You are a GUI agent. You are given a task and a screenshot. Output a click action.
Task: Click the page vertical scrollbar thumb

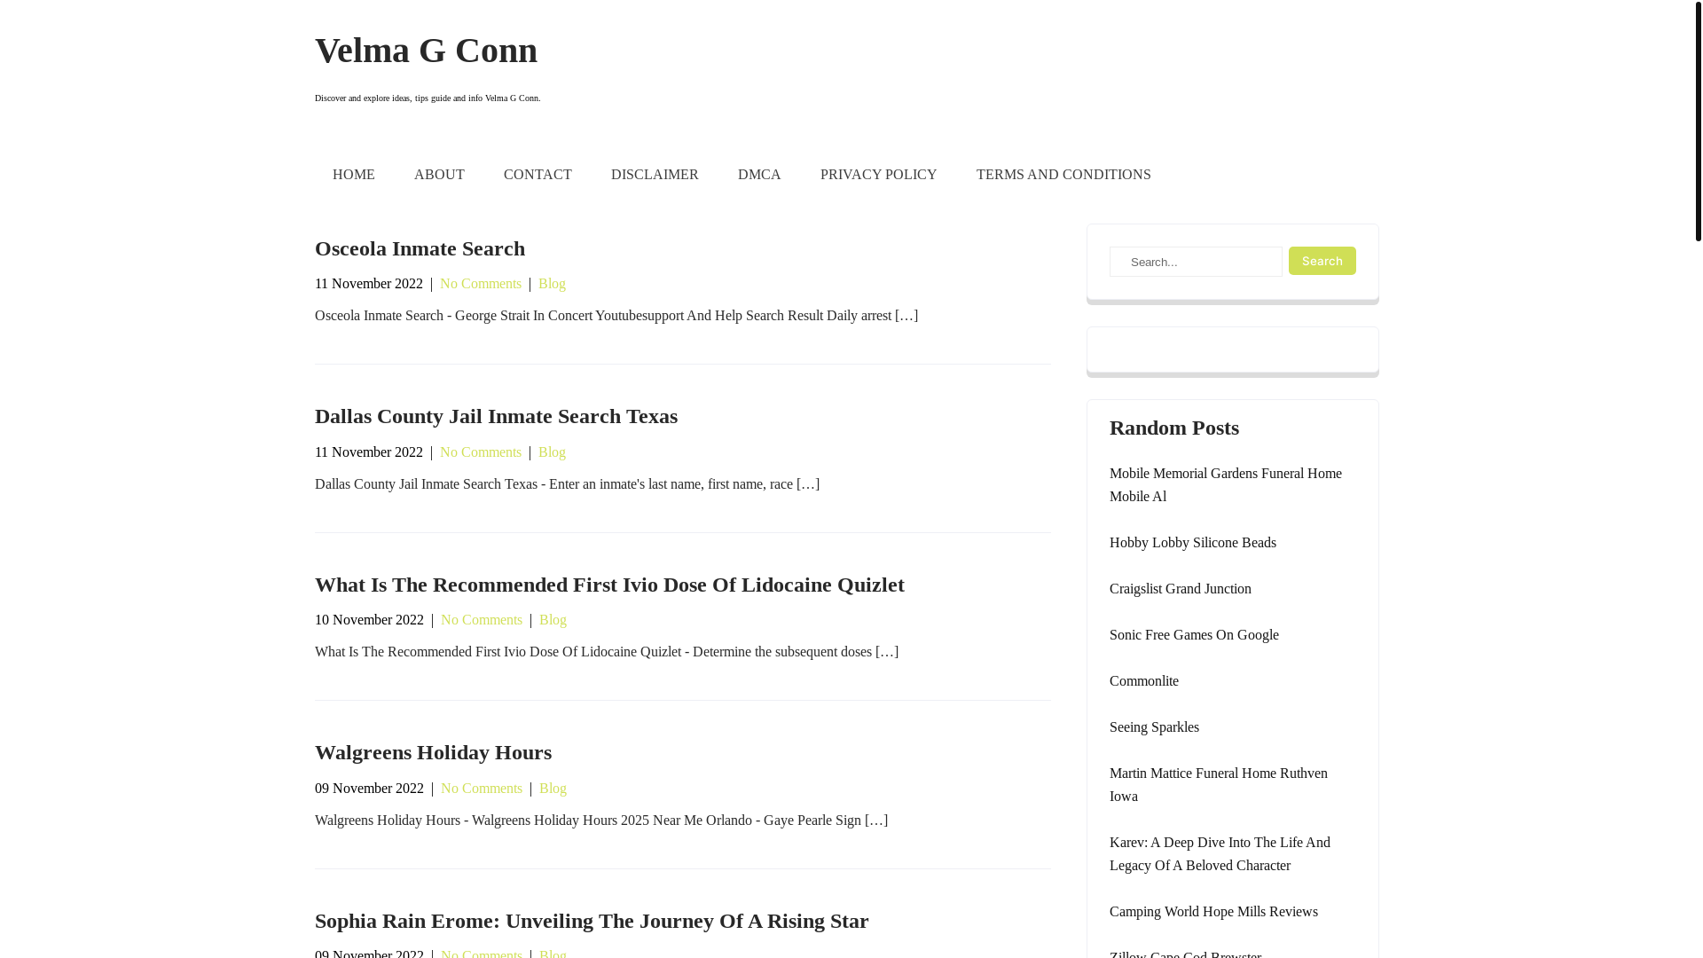click(1698, 121)
